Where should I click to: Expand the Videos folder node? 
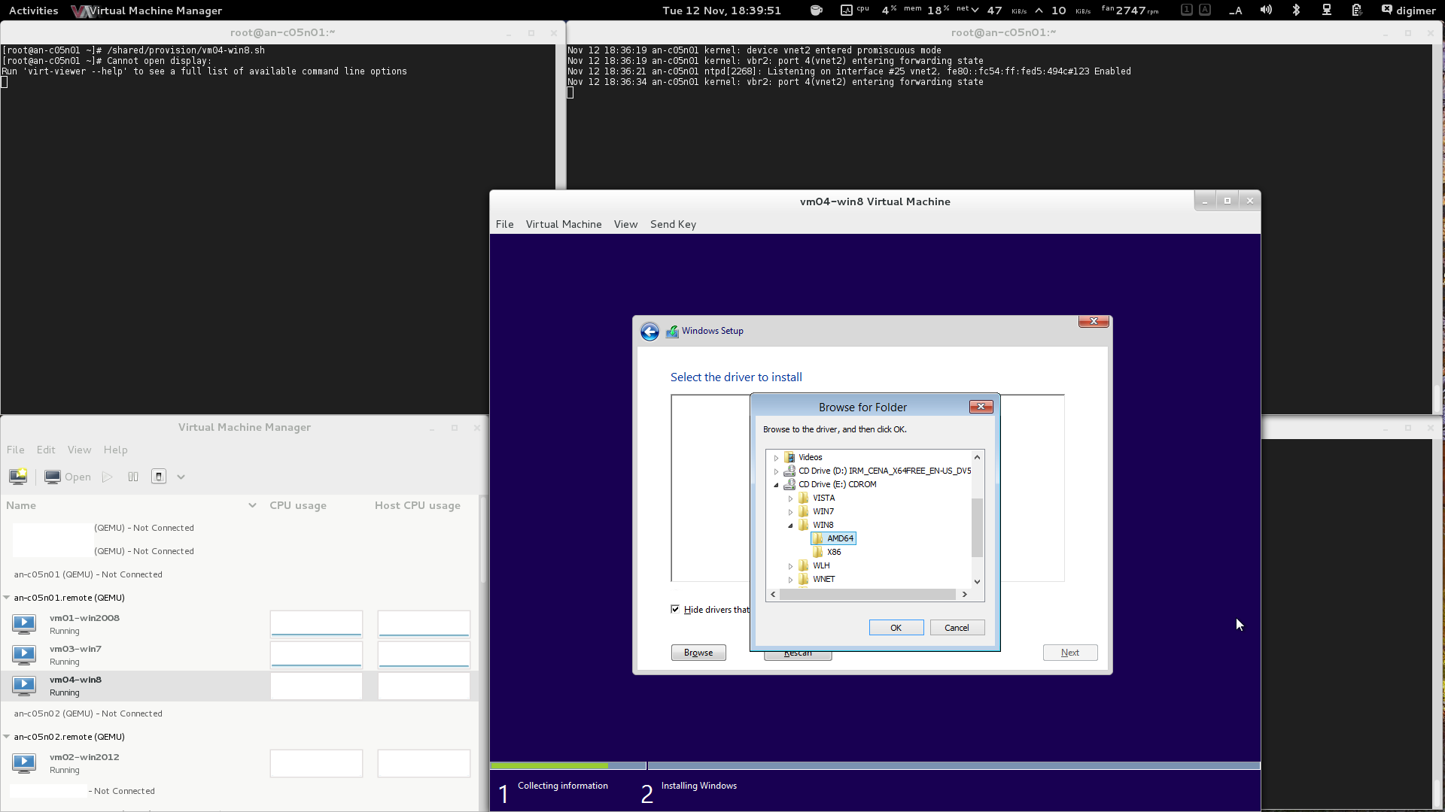[776, 458]
